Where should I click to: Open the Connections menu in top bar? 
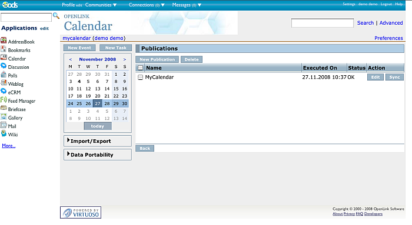coord(147,5)
